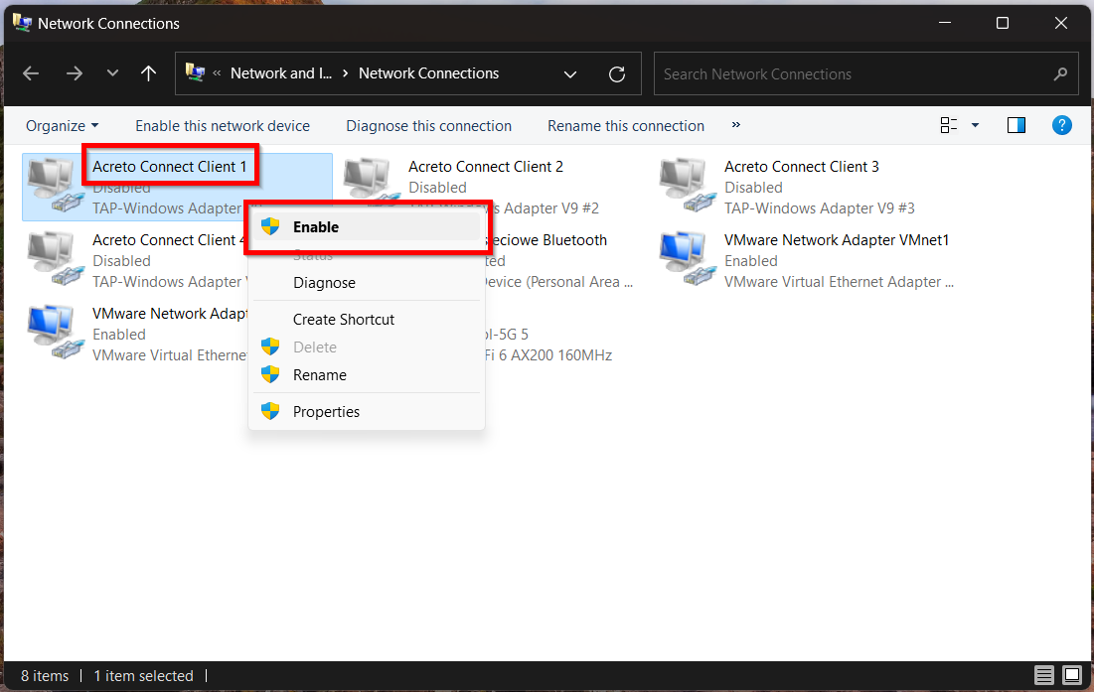Select Acreto Connect Client 3 adapter icon
Image resolution: width=1094 pixels, height=692 pixels.
point(687,185)
